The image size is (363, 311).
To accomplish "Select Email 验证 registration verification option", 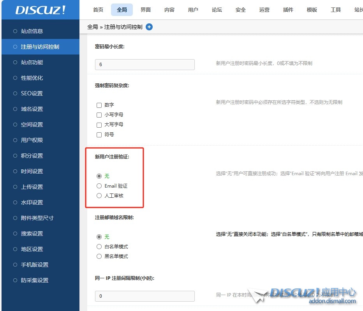I will [x=99, y=186].
